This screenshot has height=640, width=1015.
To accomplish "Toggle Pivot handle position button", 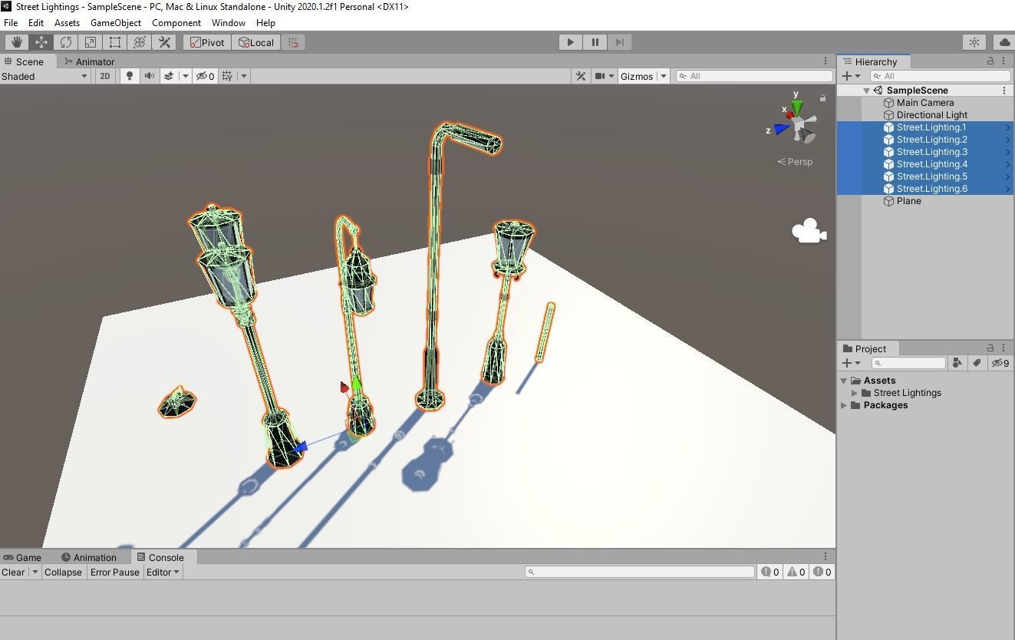I will click(207, 42).
